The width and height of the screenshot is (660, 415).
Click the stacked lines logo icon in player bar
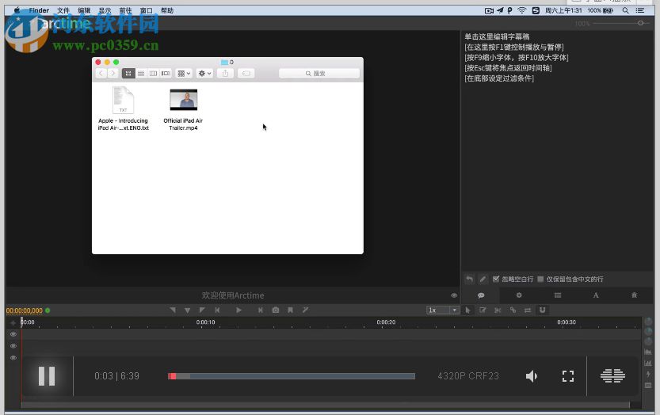[612, 376]
